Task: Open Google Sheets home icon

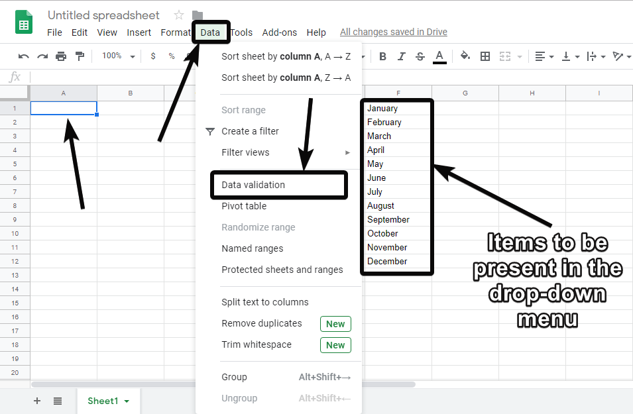Action: 24,22
